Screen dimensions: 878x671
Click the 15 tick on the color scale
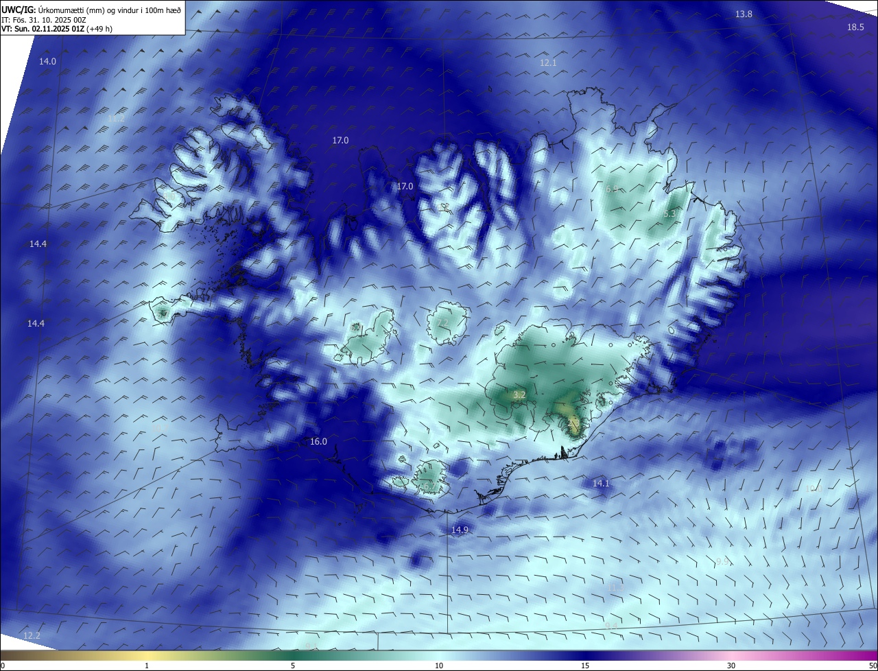click(x=585, y=666)
